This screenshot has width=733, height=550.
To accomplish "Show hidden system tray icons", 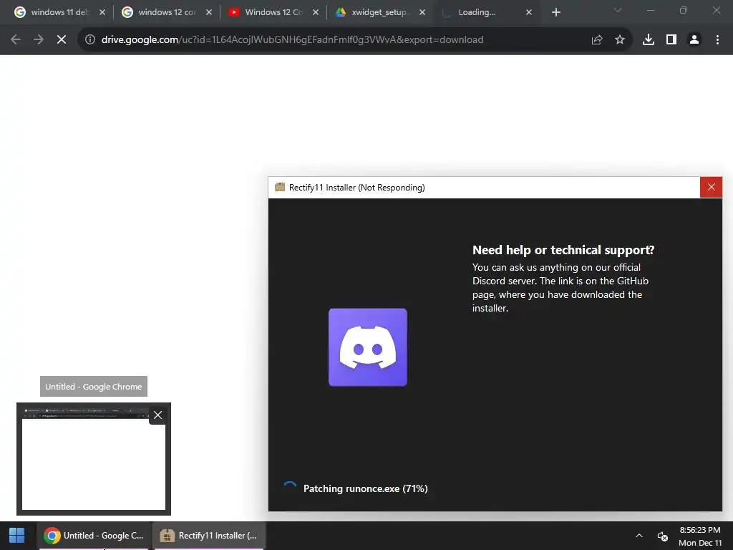I will [x=639, y=536].
